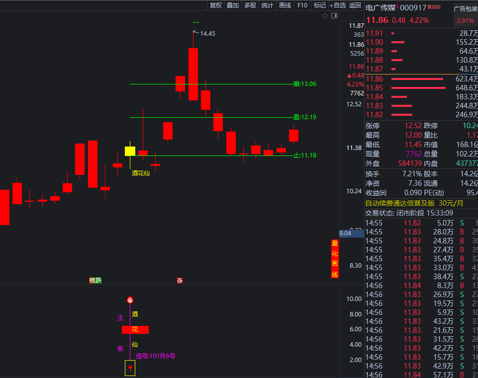478x378 pixels.
Task: Click the R1000 badge next to stock code
Action: pos(434,7)
